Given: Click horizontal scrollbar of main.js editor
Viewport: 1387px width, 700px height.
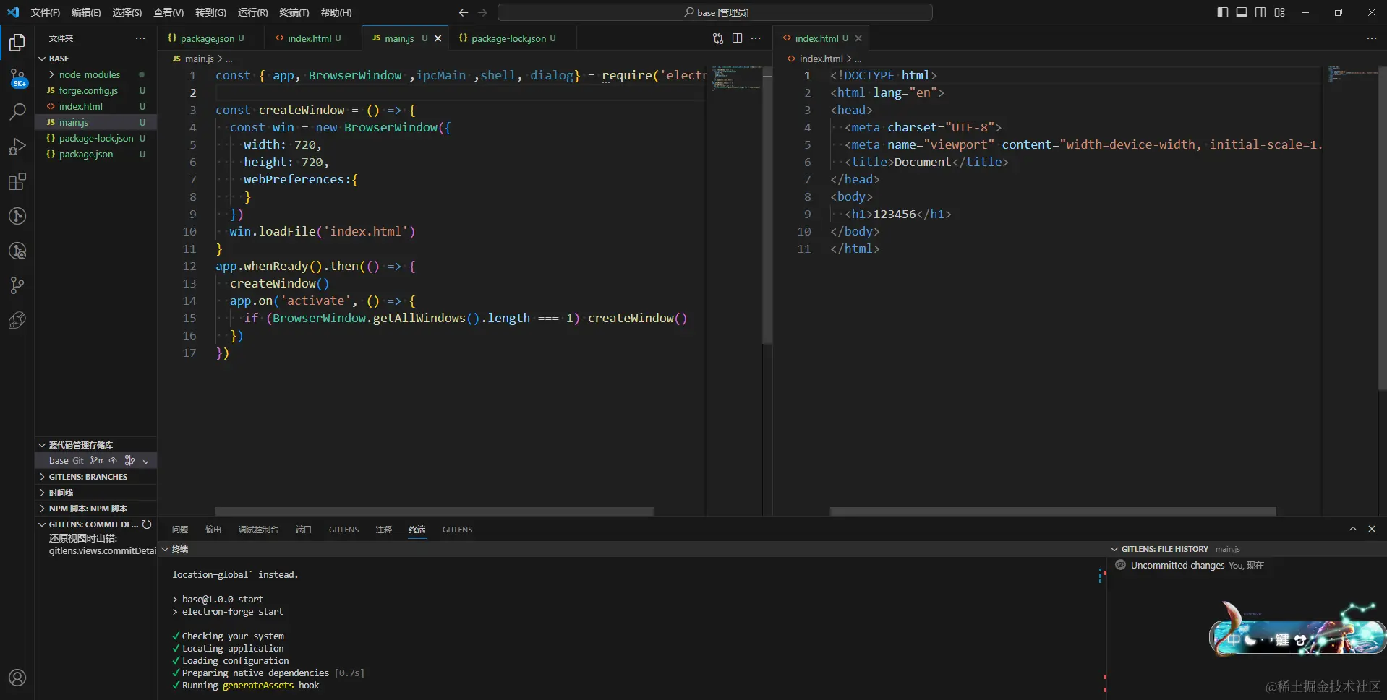Looking at the screenshot, I should click(x=434, y=511).
